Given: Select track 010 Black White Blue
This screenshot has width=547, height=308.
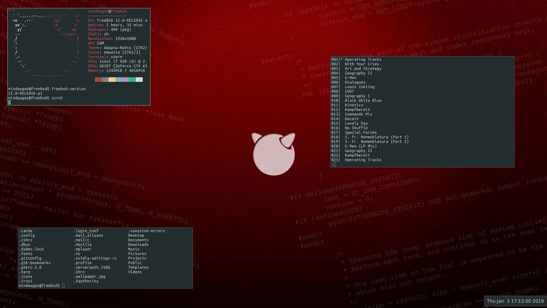Looking at the screenshot, I should pyautogui.click(x=356, y=101).
